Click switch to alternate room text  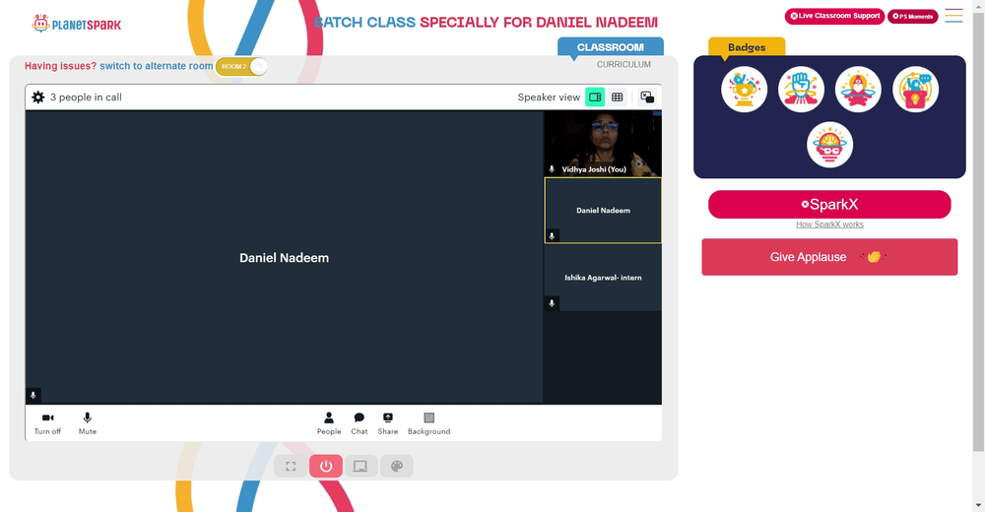(x=156, y=66)
